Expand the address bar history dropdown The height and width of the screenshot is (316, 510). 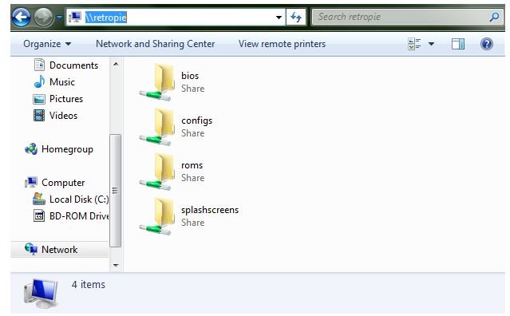279,18
